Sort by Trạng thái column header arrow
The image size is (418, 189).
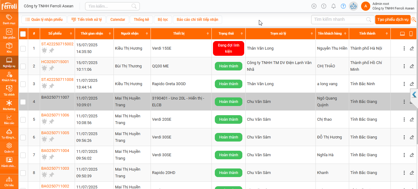[241, 34]
